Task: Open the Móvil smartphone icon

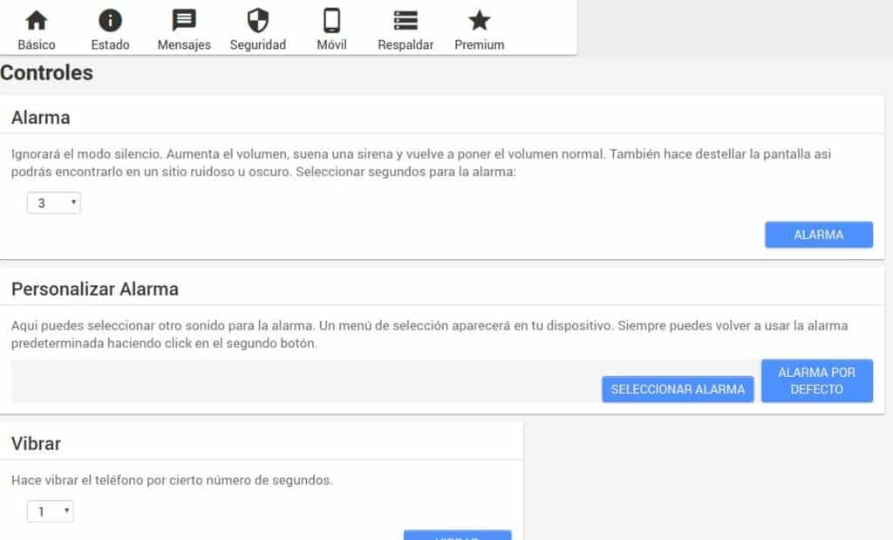Action: (331, 20)
